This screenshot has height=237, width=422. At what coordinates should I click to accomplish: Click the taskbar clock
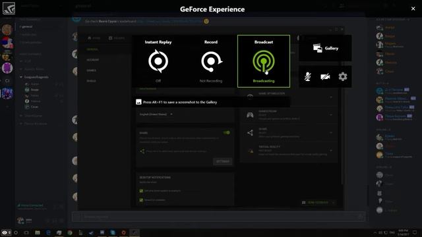click(x=403, y=232)
